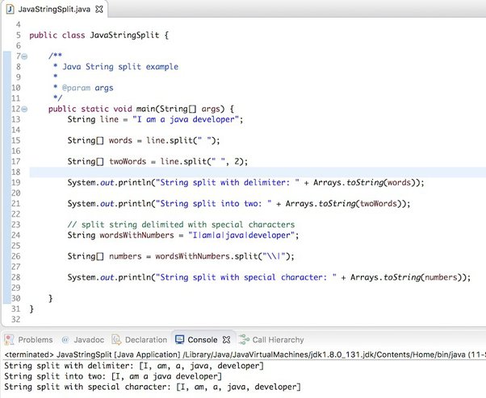486x398 pixels.
Task: Click console output "String split with special character"
Action: (153, 387)
